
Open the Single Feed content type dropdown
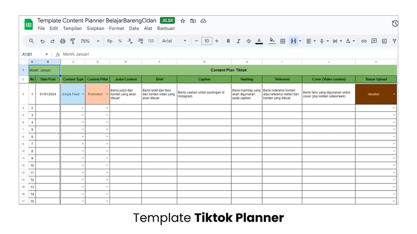[x=83, y=94]
